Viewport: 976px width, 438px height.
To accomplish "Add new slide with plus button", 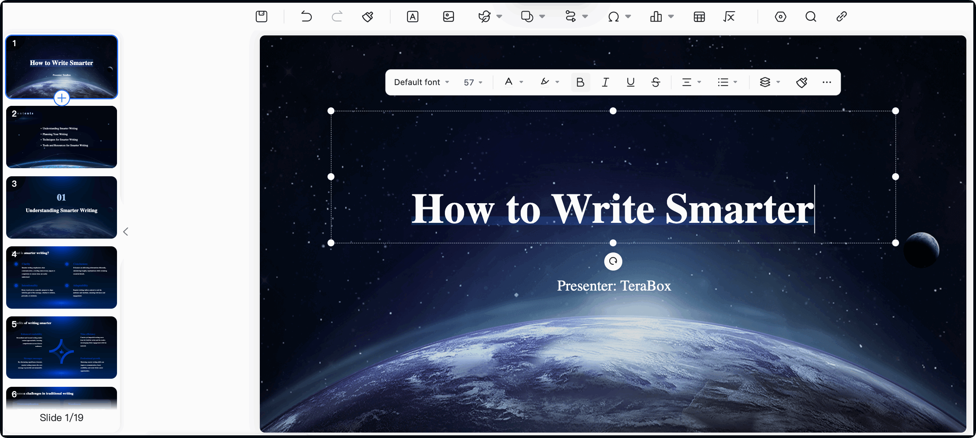I will coord(62,98).
